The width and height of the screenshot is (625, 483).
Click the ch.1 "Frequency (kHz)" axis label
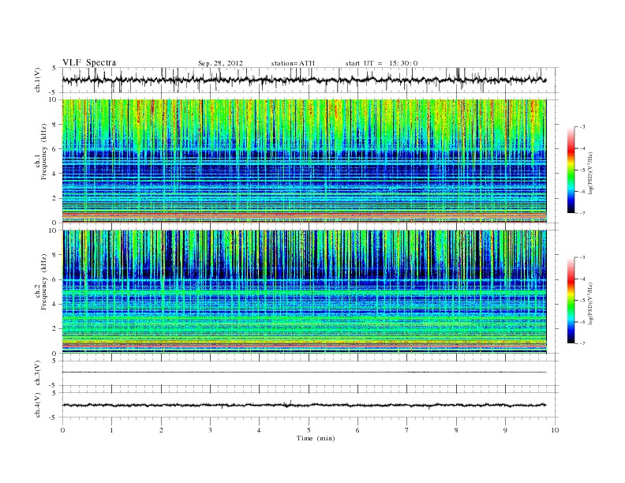[43, 152]
